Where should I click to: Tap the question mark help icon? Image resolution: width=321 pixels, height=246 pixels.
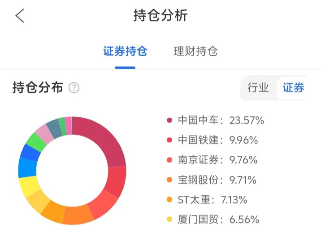coord(74,88)
